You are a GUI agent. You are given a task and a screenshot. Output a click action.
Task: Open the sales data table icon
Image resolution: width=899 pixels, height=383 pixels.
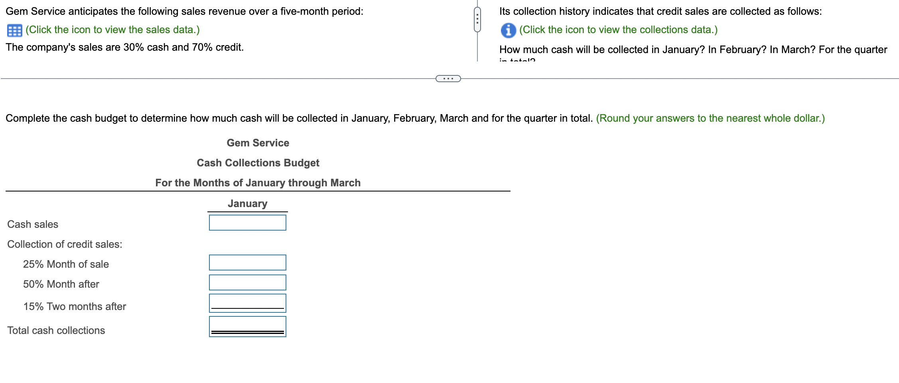(14, 30)
